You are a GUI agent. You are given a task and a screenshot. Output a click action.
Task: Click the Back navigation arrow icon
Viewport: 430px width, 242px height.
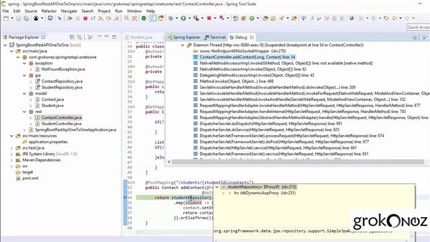pyautogui.click(x=394, y=18)
